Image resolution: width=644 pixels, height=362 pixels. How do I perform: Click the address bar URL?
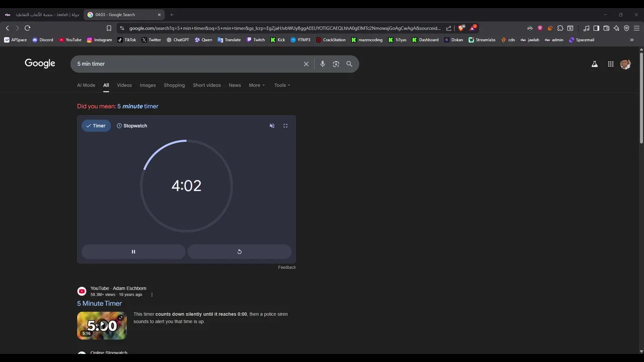pos(285,28)
